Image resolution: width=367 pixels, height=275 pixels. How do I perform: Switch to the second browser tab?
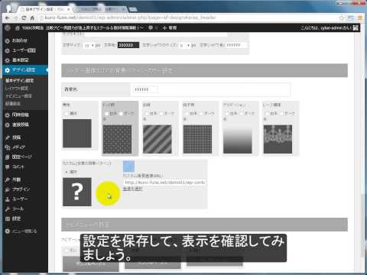(x=101, y=9)
